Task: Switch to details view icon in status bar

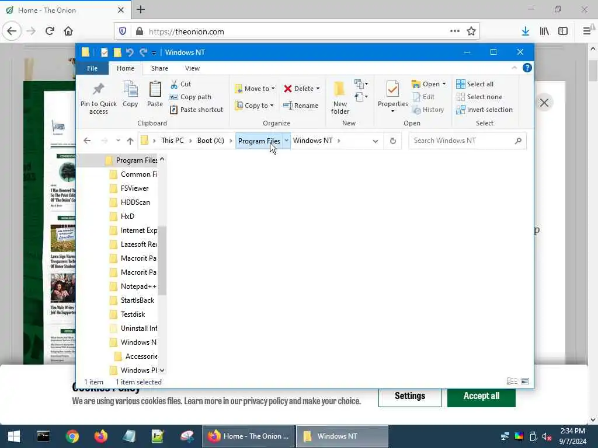Action: coord(512,381)
